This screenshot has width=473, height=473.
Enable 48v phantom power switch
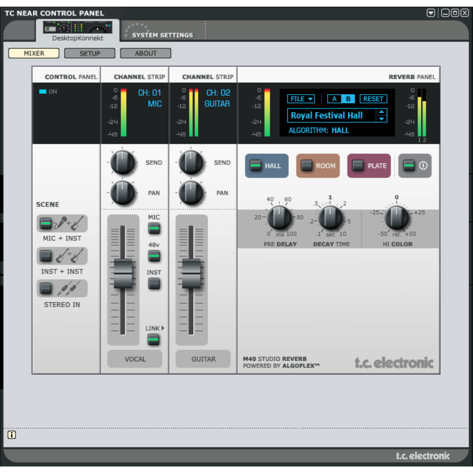click(154, 256)
